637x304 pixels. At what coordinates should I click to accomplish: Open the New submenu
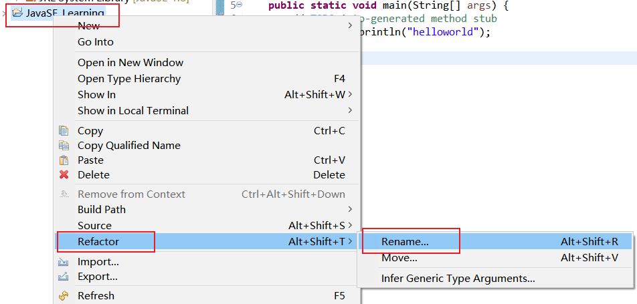(207, 26)
